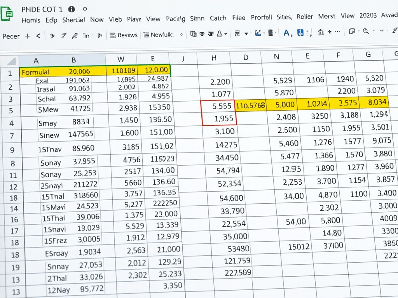Open dropdown arrow beside the stamp icon
The image size is (398, 298).
225,34
